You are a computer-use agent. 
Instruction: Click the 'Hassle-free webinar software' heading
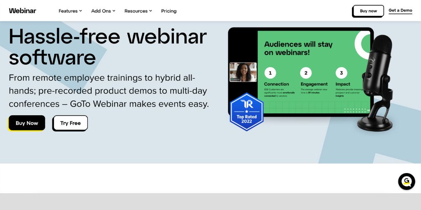coord(108,46)
